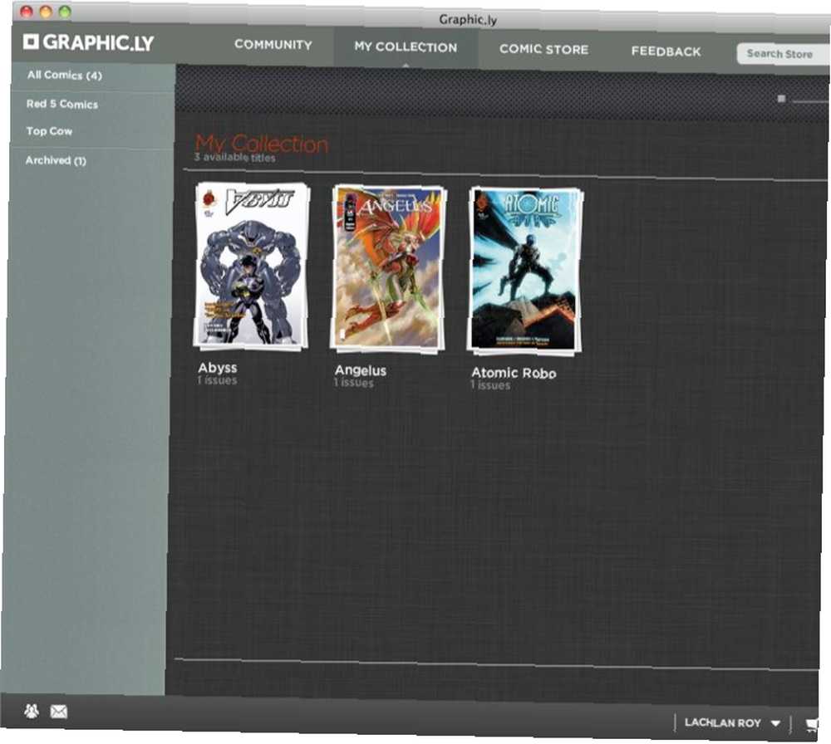
Task: Go to the Comic Store tab
Action: pyautogui.click(x=543, y=49)
